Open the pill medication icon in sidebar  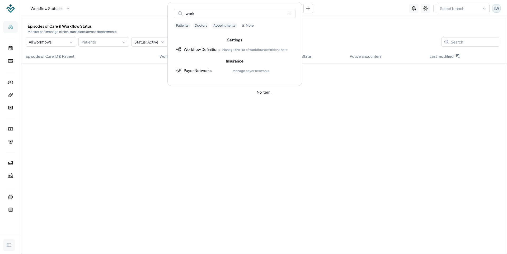tap(11, 95)
